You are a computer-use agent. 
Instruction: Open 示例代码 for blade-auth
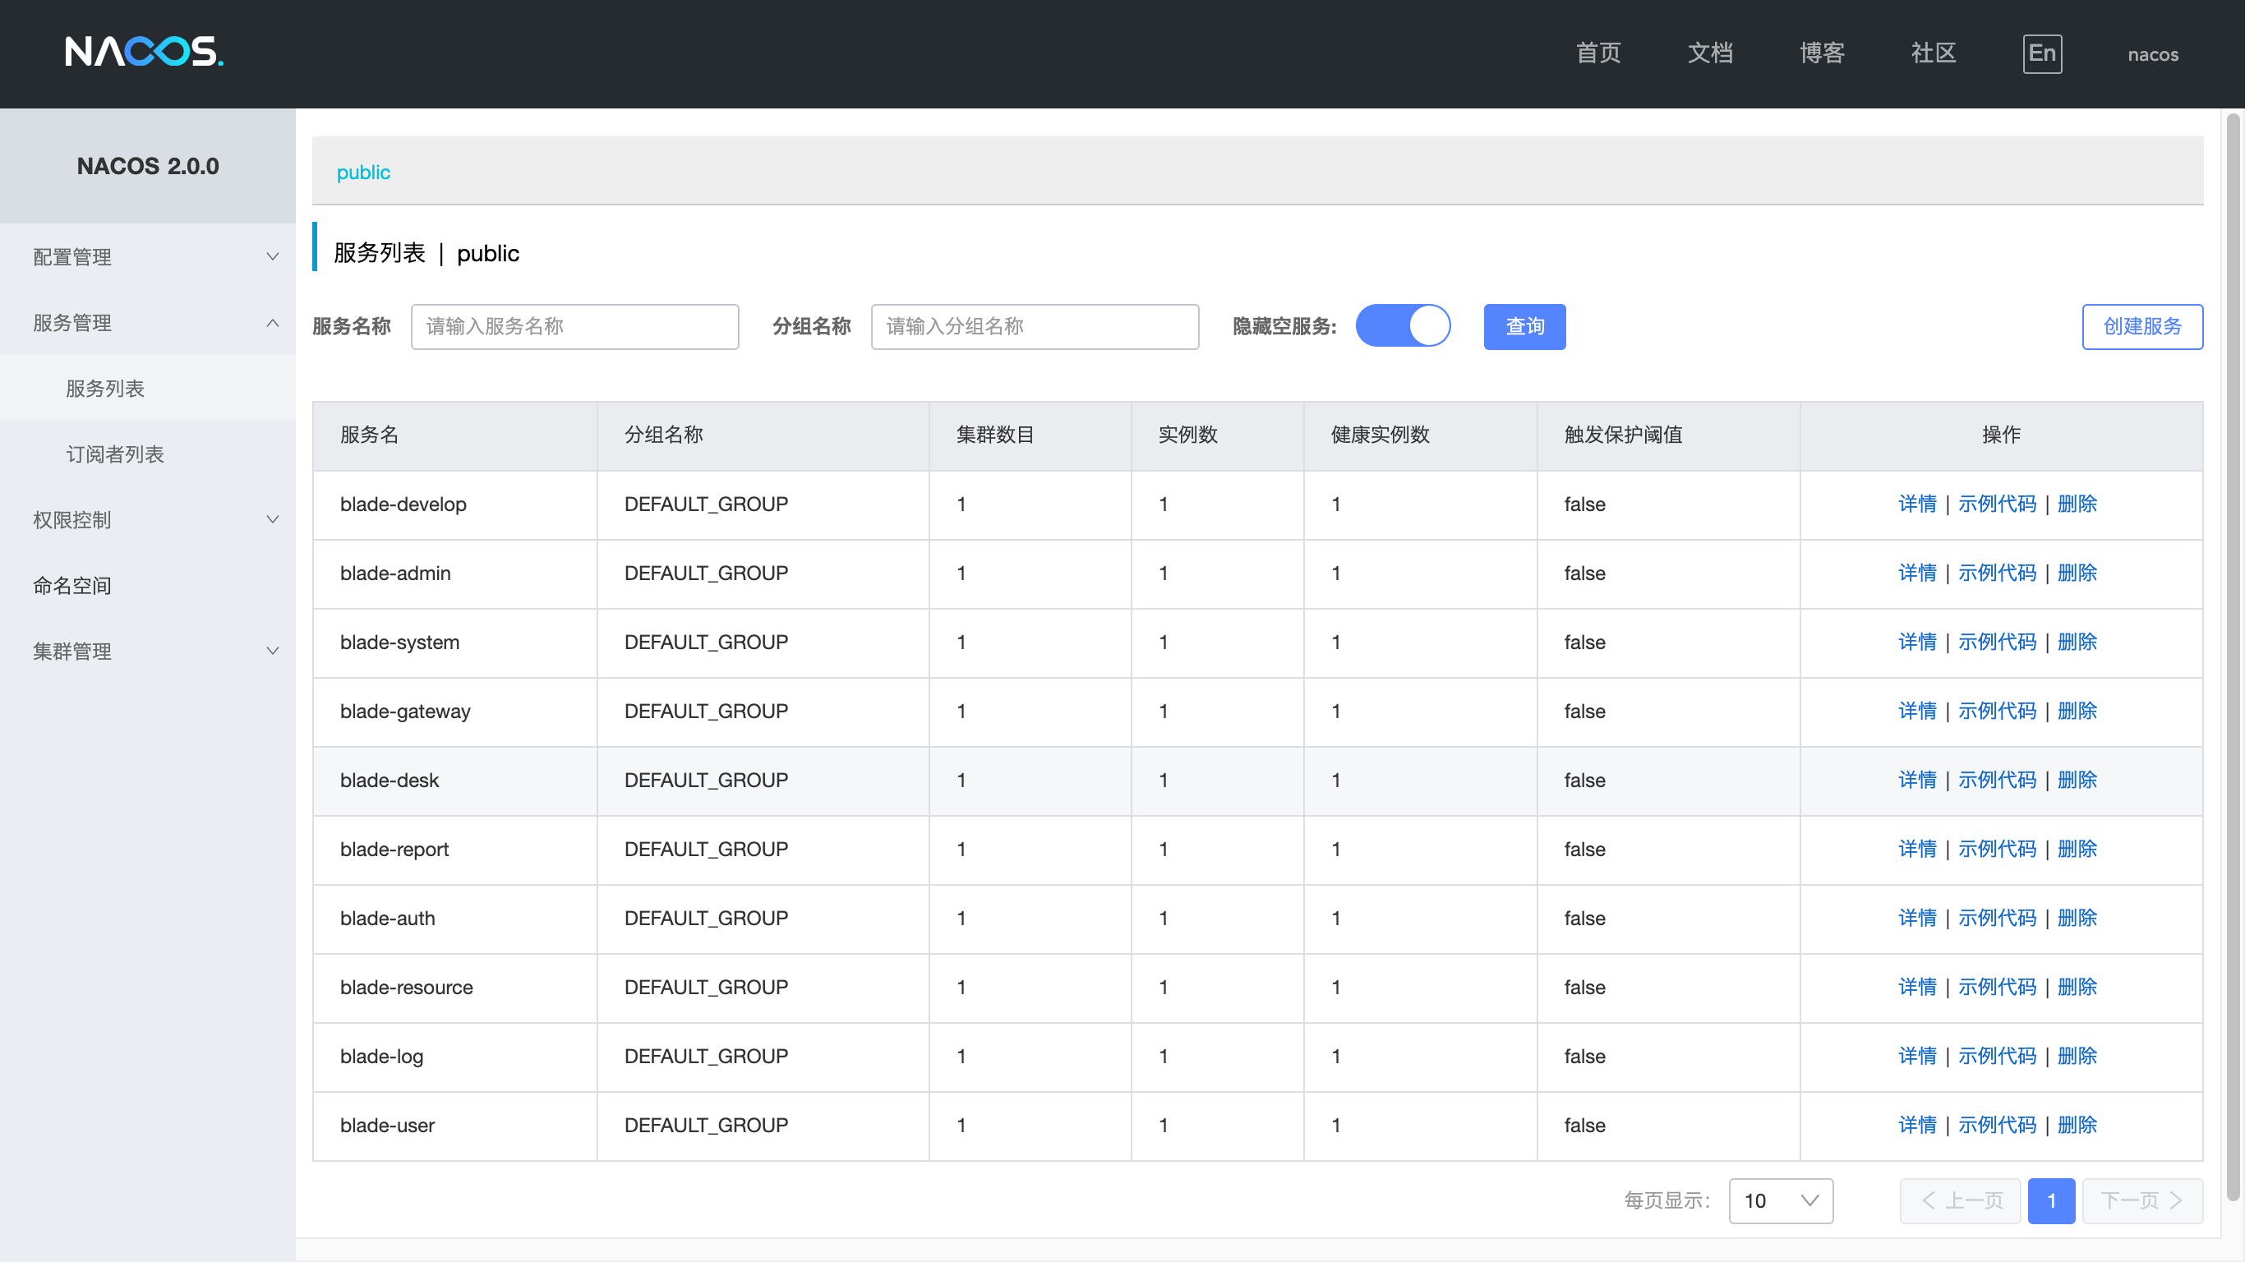[x=1997, y=918]
